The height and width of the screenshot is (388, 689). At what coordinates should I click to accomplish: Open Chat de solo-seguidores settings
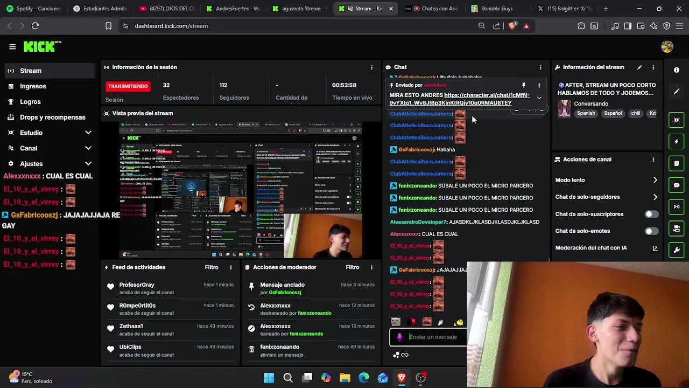tap(607, 197)
